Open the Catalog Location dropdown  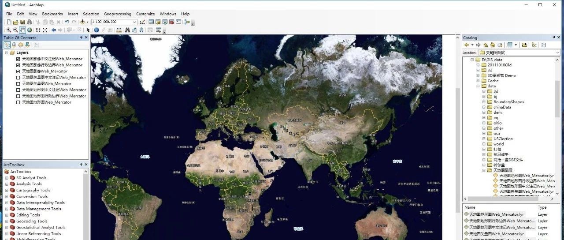pyautogui.click(x=557, y=52)
